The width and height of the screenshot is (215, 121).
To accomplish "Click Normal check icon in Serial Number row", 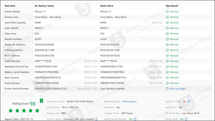I will point(167,61).
